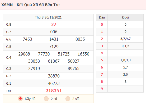Select the "2 số" radio option
This screenshot has width=146, height=105.
(x=46, y=99)
